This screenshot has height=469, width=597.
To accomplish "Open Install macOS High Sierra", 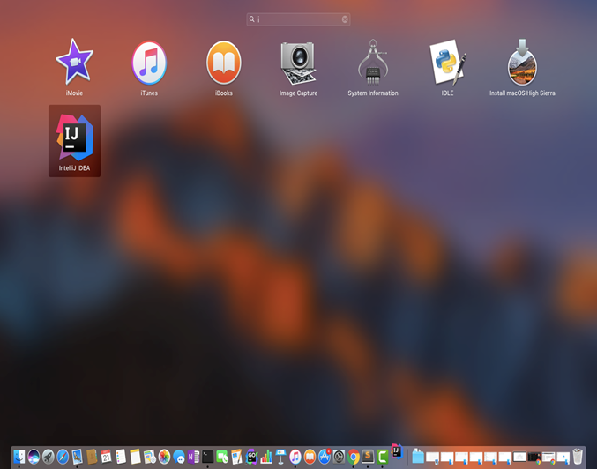I will (x=522, y=62).
